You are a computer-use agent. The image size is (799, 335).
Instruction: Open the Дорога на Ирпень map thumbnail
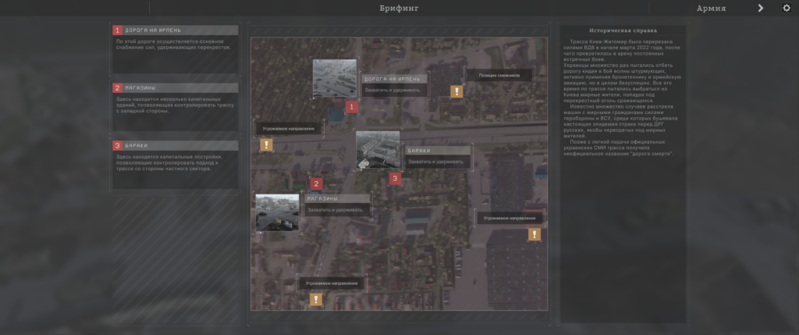[x=334, y=78]
